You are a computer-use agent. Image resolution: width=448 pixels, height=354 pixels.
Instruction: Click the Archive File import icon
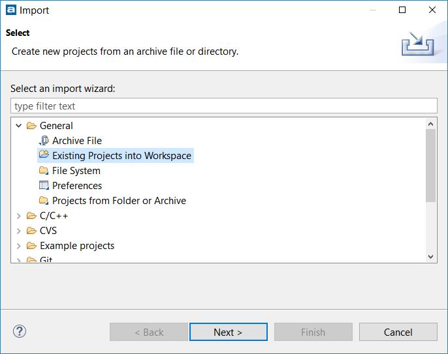coord(44,141)
